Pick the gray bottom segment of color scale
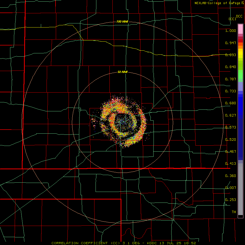The width and height of the screenshot is (245, 245). pos(240,189)
